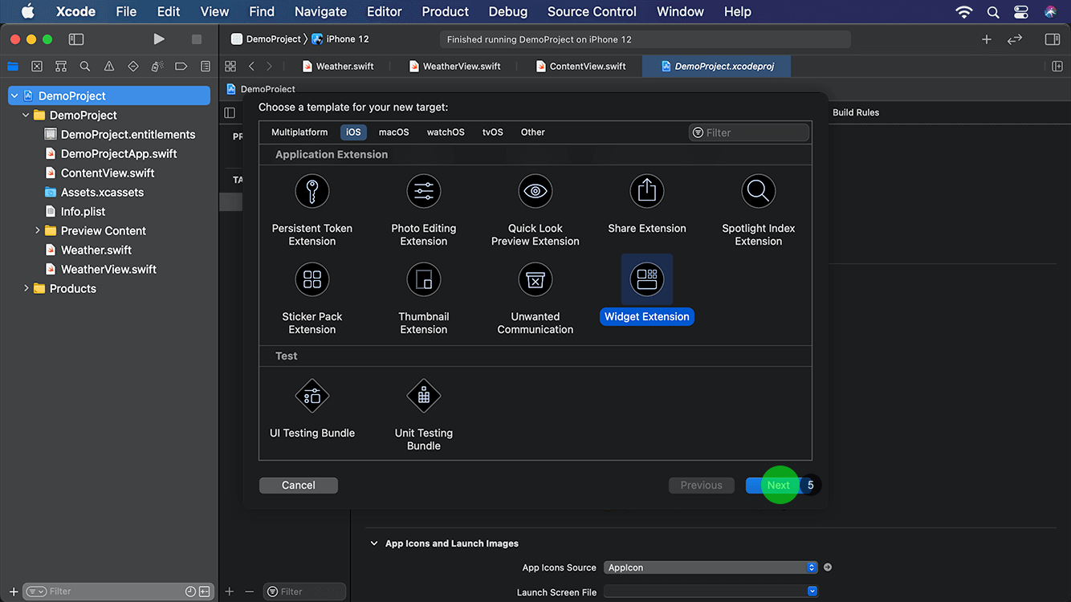Open the App Icons Source dropdown
The height and width of the screenshot is (602, 1071).
point(711,567)
